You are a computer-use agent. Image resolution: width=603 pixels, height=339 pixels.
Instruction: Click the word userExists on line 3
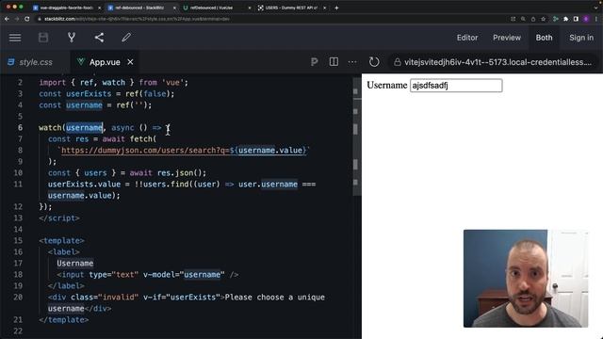click(x=88, y=94)
